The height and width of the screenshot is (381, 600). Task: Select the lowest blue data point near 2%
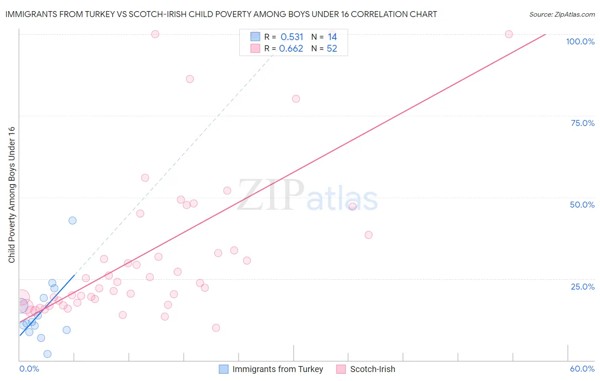coord(47,354)
